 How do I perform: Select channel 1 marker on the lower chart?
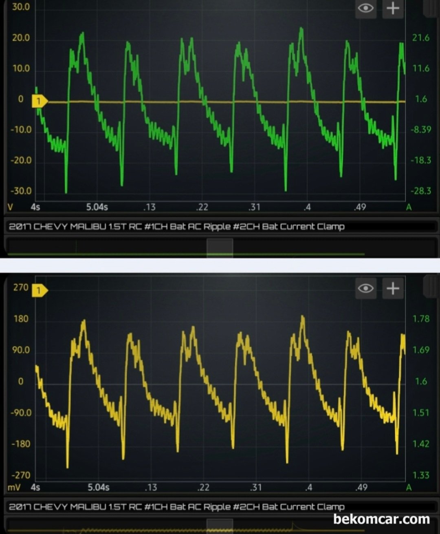(x=40, y=290)
